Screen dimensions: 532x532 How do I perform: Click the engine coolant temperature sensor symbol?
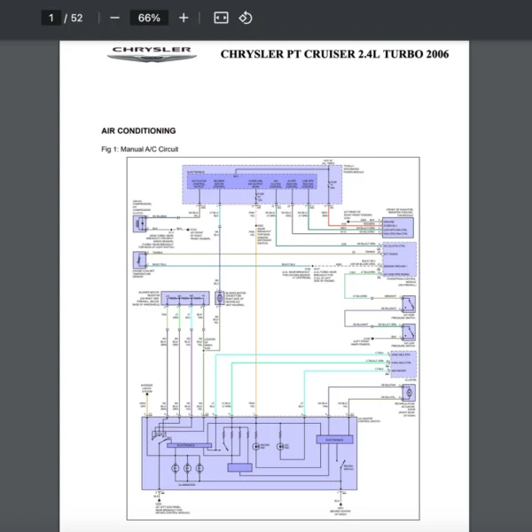click(141, 260)
